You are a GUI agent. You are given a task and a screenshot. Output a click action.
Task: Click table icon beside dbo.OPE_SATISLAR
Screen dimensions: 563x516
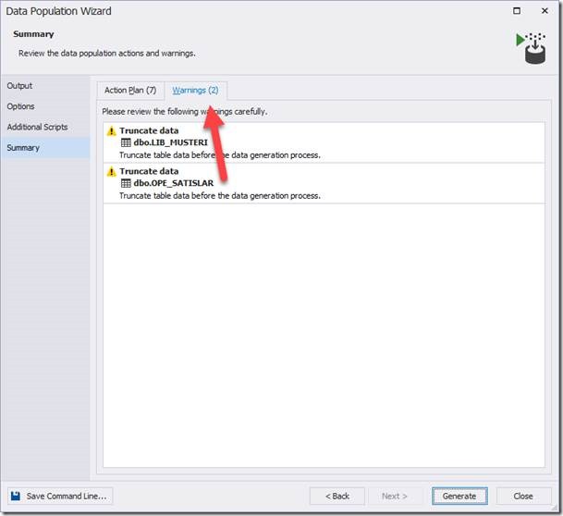click(x=126, y=183)
